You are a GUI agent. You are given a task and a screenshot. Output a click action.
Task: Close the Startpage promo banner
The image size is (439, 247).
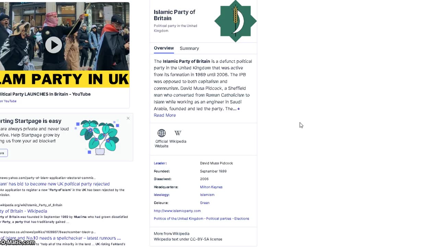(x=128, y=118)
